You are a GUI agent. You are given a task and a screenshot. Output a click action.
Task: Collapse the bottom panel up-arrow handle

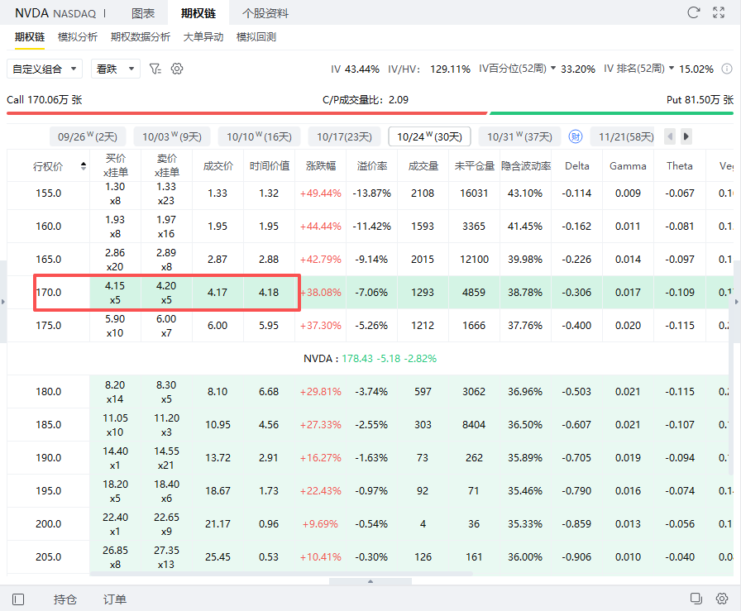(x=370, y=581)
